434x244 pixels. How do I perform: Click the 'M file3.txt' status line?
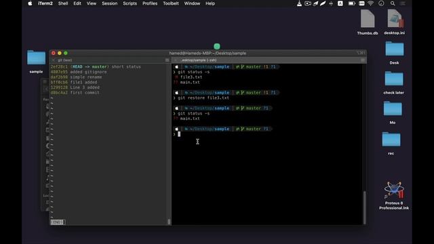click(x=189, y=77)
